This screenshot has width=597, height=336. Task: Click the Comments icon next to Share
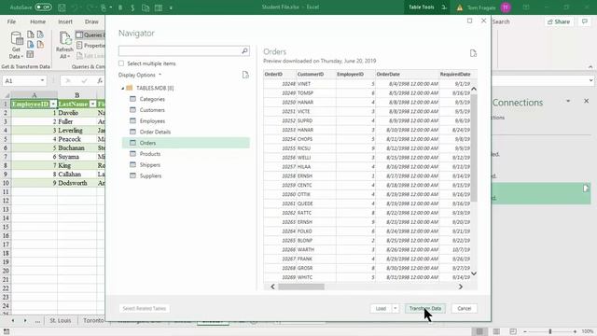pyautogui.click(x=585, y=21)
